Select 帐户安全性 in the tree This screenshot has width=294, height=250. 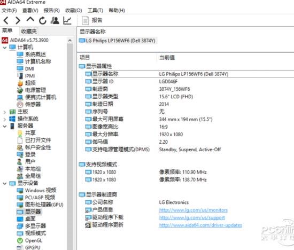(34, 147)
